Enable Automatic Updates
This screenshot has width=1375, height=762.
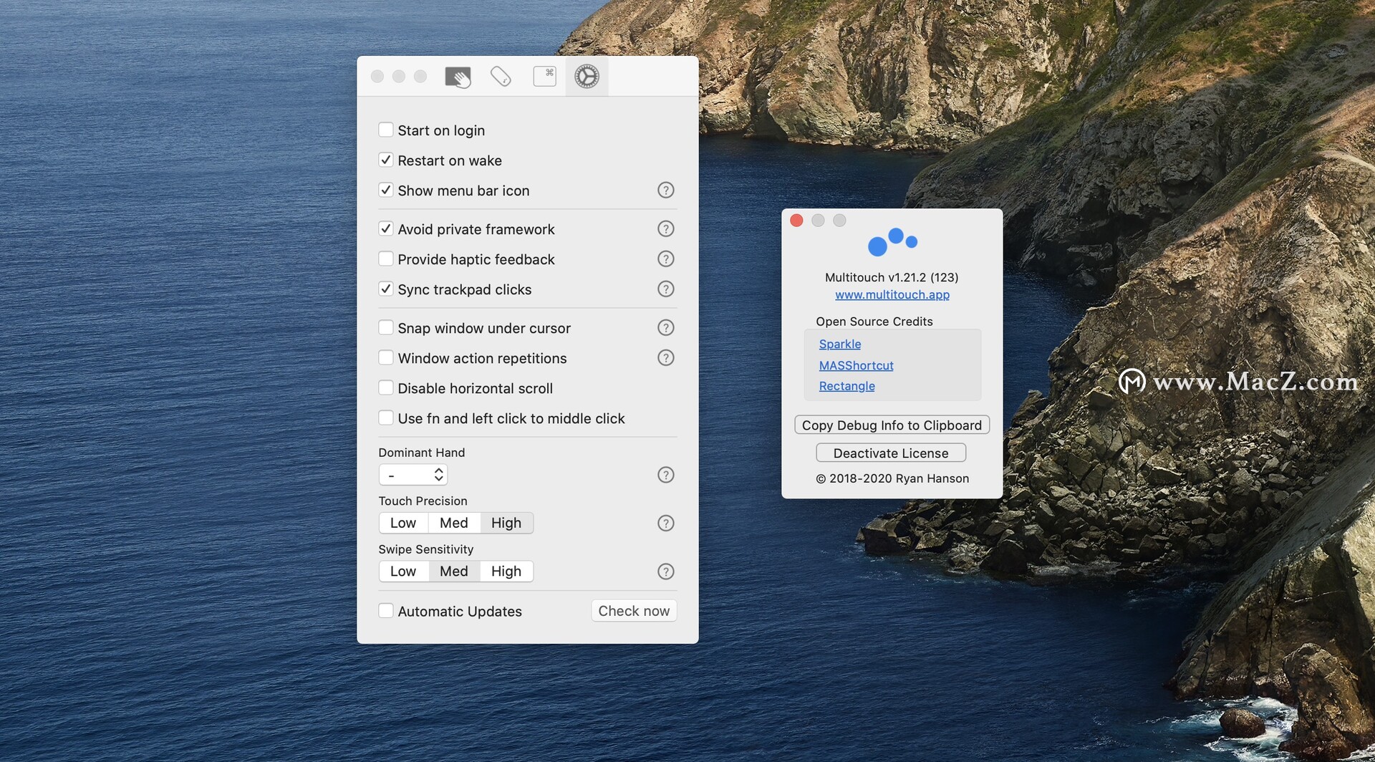point(385,611)
